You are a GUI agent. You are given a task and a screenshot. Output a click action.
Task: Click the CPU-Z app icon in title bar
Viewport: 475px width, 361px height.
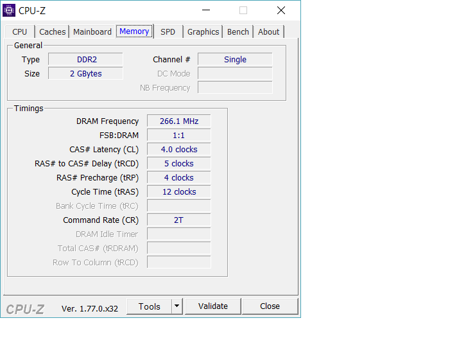coord(9,10)
